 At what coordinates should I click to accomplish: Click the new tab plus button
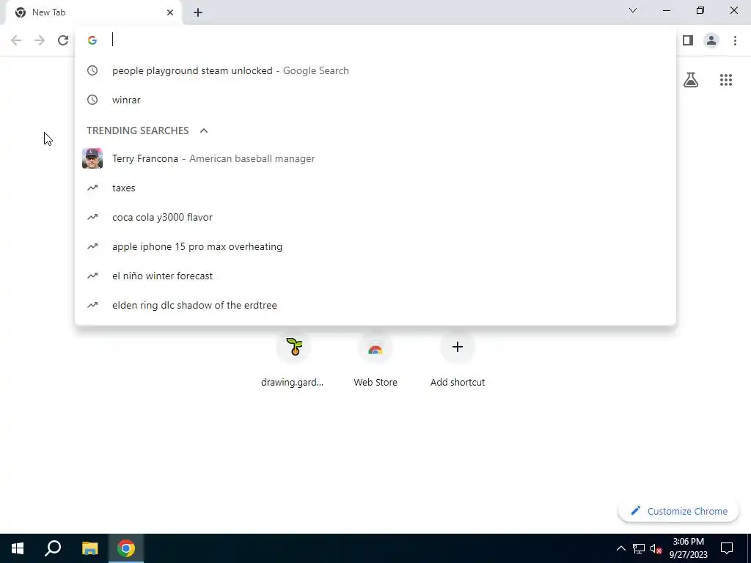pos(198,12)
